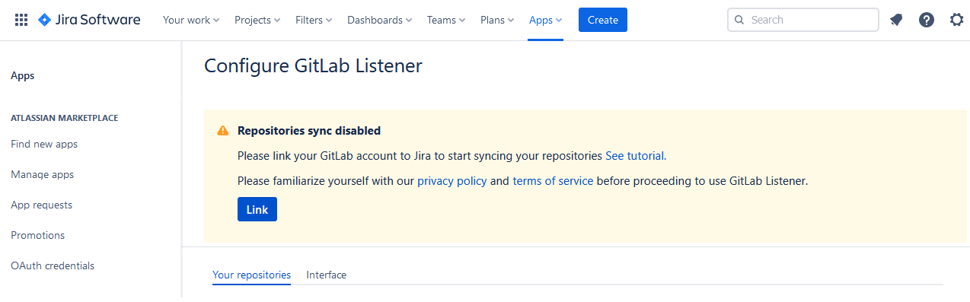Image resolution: width=970 pixels, height=302 pixels.
Task: Click the Repositories sync disabled text
Action: pos(309,131)
